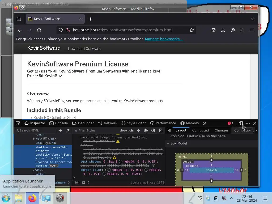This screenshot has height=204, width=272.
Task: Toggle print media simulation icon
Action: (x=161, y=130)
